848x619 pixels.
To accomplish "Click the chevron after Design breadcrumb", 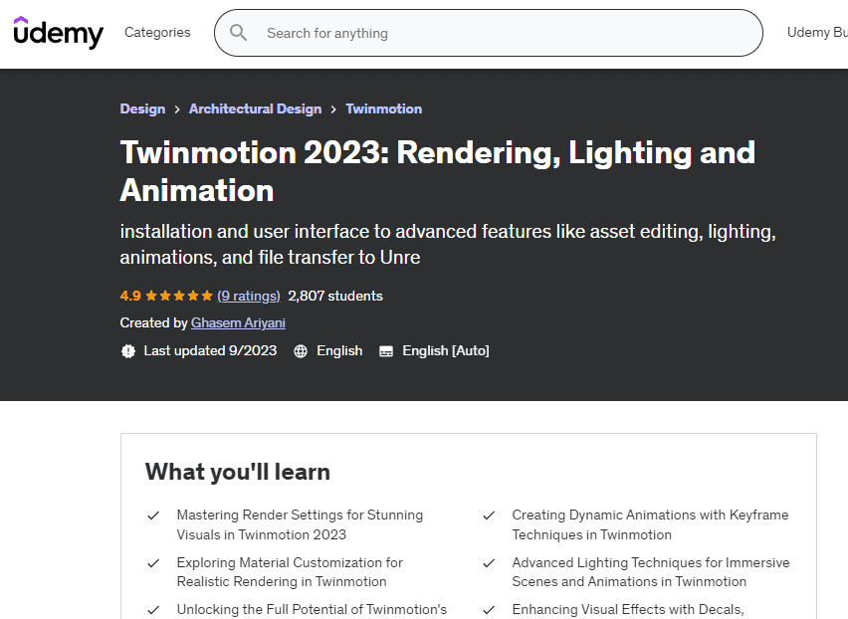I will point(177,109).
